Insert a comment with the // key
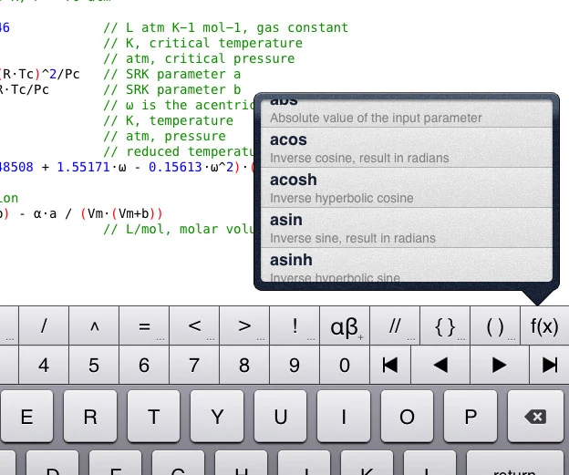Image resolution: width=569 pixels, height=475 pixels. point(395,325)
